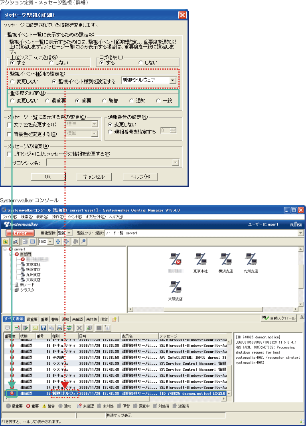Select する for 上位システムに送信
Screen dimensions: 306x426
(x=12, y=63)
